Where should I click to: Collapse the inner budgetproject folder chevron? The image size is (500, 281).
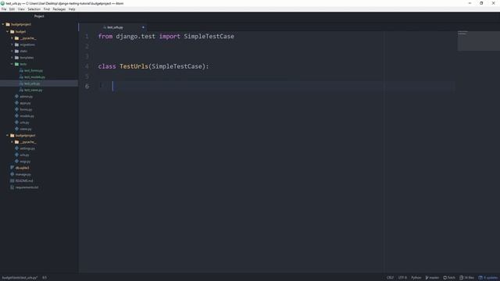coord(7,135)
